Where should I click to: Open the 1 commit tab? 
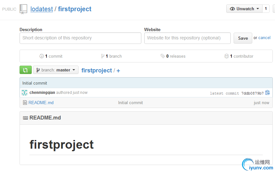51,56
